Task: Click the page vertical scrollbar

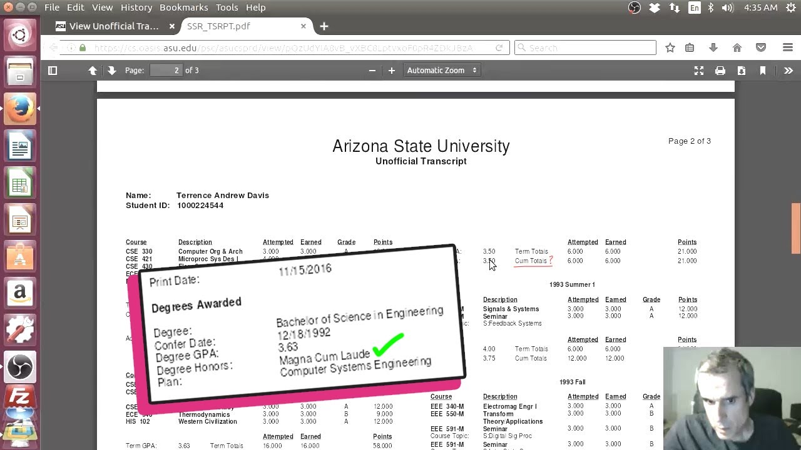Action: (x=796, y=228)
